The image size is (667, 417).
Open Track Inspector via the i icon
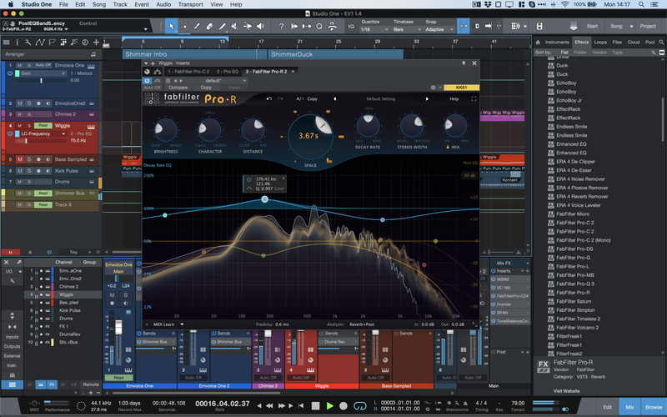point(18,43)
